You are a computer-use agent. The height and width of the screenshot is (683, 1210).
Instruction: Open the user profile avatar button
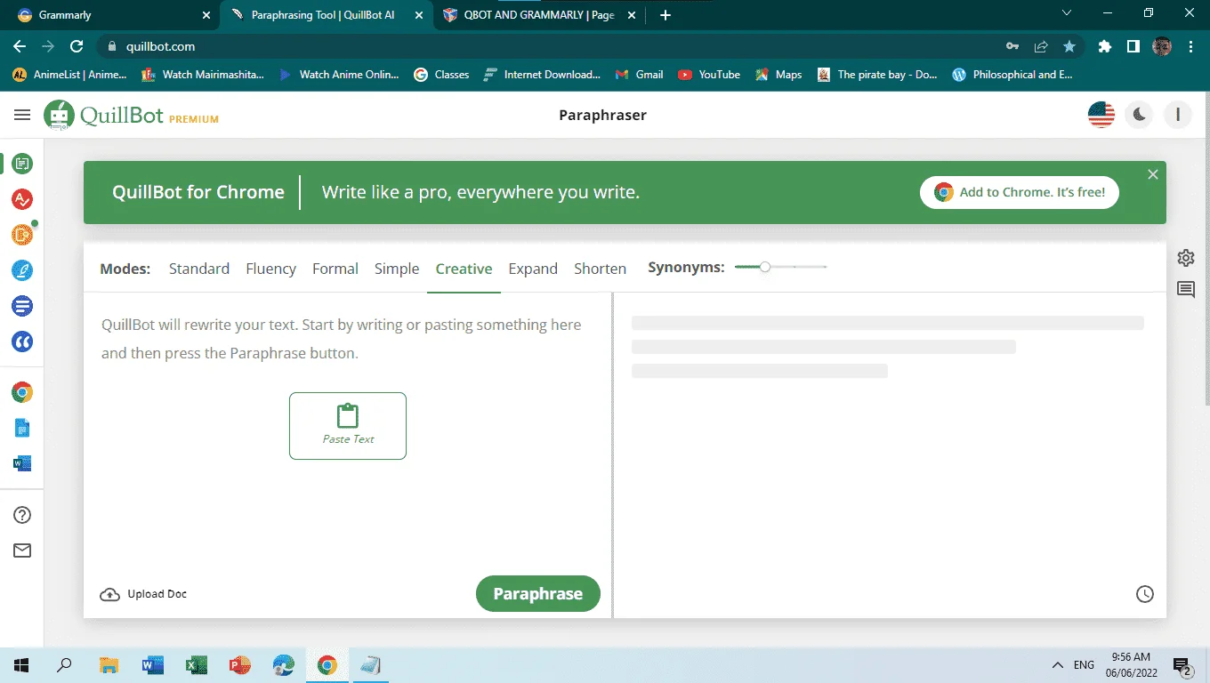[1178, 115]
